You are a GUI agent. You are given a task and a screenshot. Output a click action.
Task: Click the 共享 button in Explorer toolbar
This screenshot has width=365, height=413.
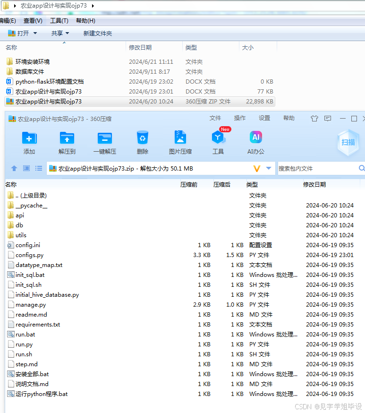click(x=57, y=33)
